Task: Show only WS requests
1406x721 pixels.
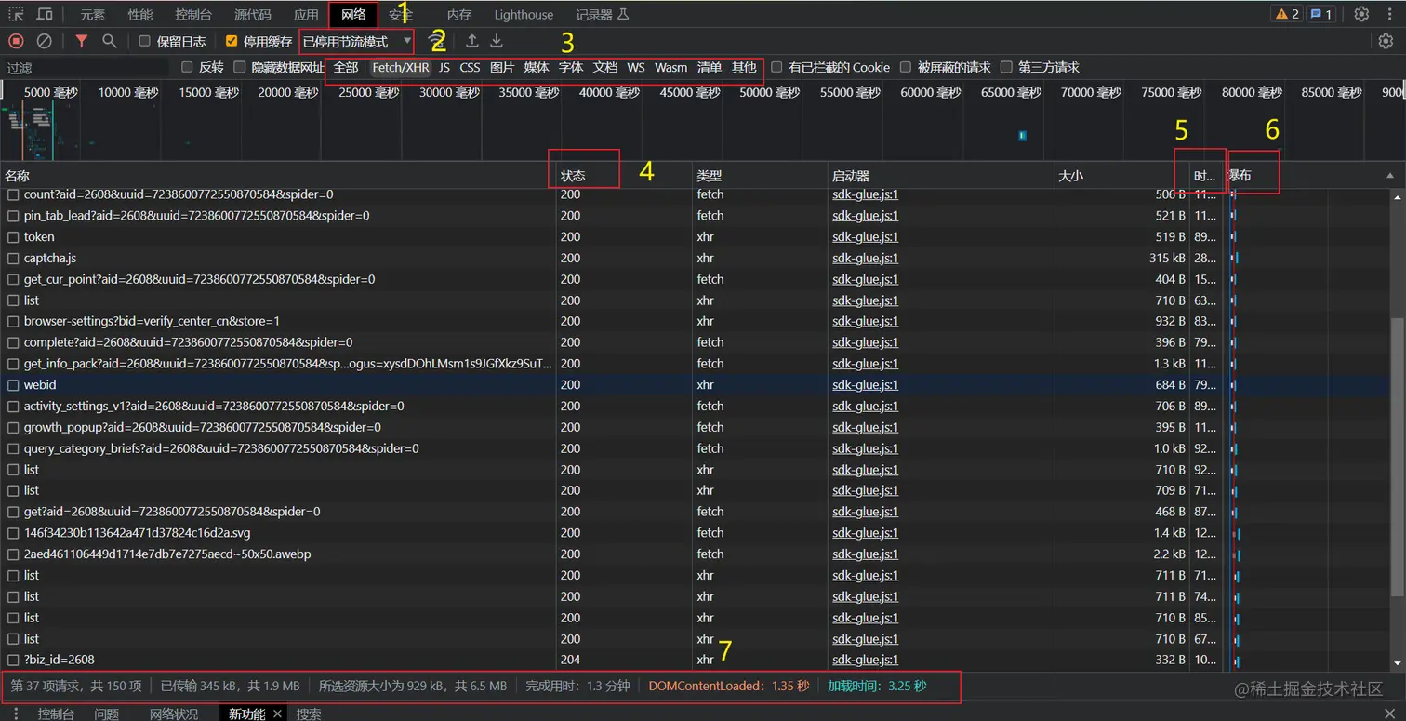Action: point(635,67)
